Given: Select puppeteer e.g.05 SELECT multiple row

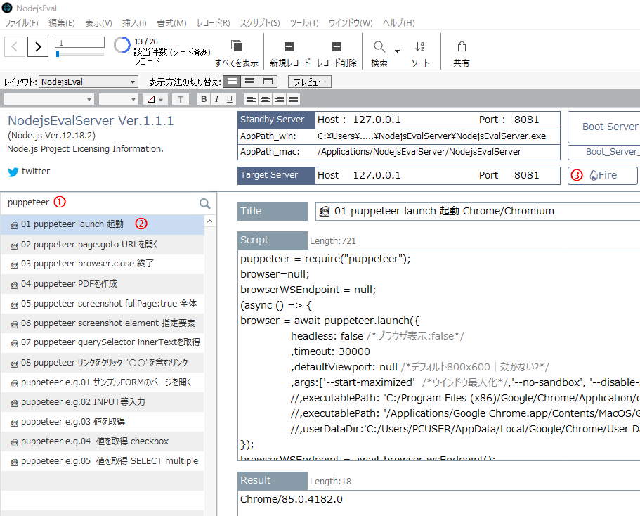Looking at the screenshot, I should coord(102,461).
